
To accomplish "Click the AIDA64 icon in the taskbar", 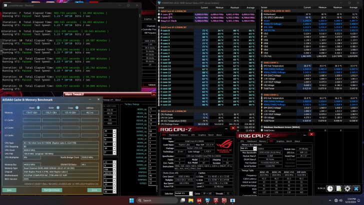I will (x=199, y=200).
